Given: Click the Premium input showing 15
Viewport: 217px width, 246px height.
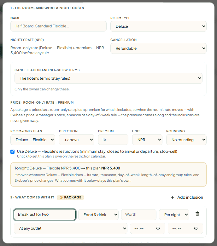Looking at the screenshot, I should [113, 140].
